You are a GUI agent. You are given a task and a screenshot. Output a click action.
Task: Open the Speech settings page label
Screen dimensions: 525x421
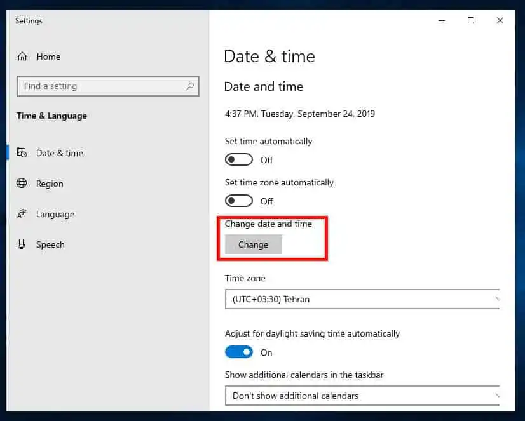50,244
